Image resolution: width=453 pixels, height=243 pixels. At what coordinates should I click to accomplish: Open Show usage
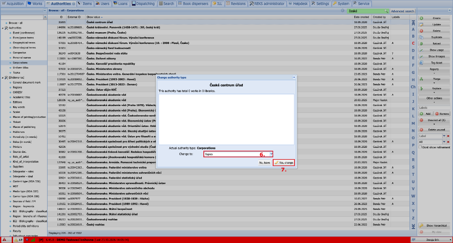point(434,50)
